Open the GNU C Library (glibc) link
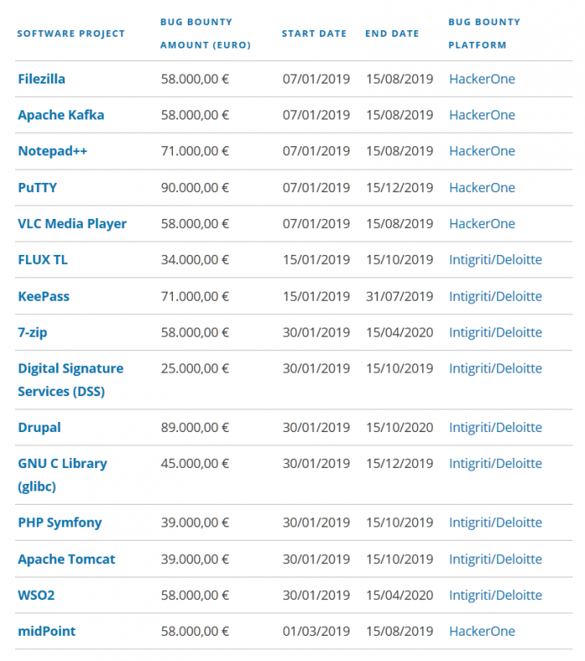The height and width of the screenshot is (661, 585). (62, 464)
